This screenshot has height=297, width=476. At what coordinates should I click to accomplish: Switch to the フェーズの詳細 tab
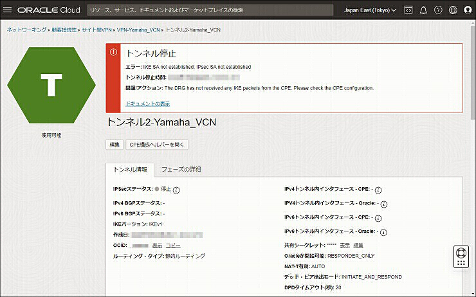181,169
